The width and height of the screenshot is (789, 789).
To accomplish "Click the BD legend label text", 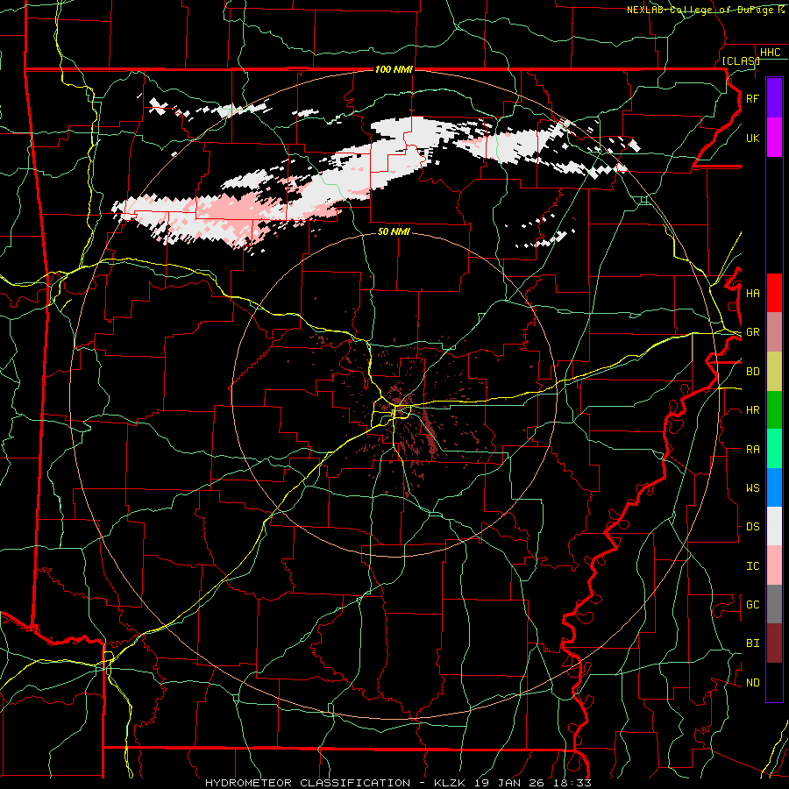I will [x=752, y=372].
